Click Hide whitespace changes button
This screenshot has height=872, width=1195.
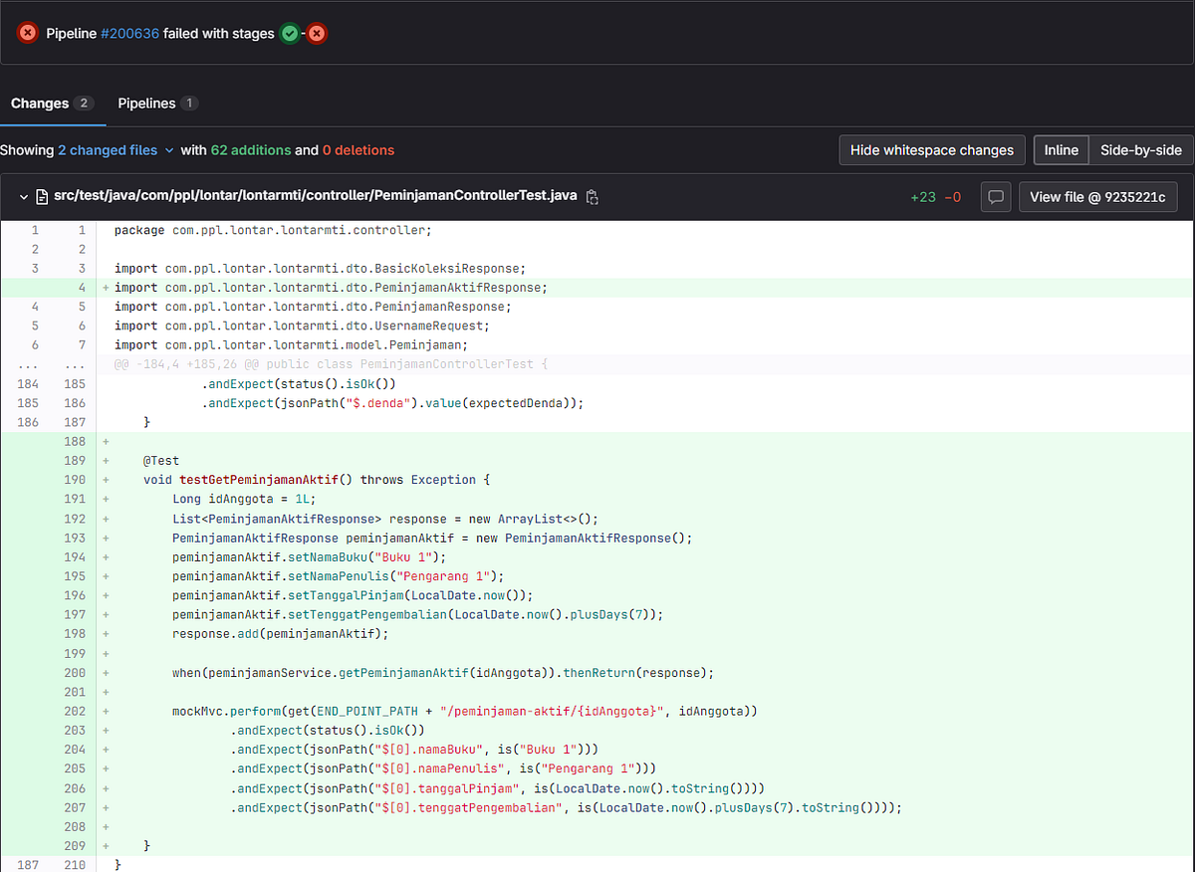[x=932, y=150]
